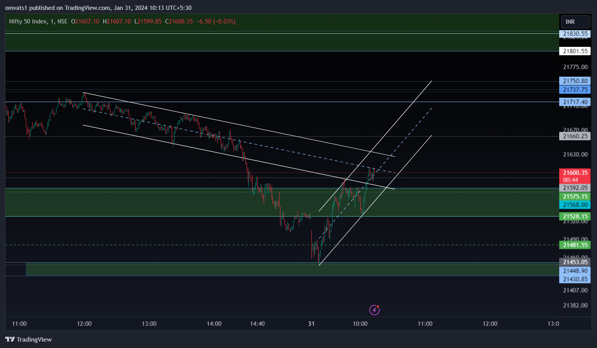The image size is (597, 348).
Task: Click the 21430.85 blue price label
Action: tap(575, 279)
